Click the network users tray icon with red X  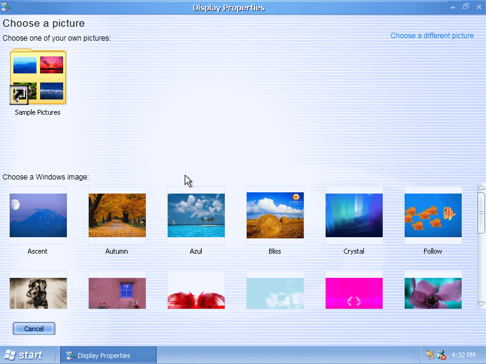442,355
